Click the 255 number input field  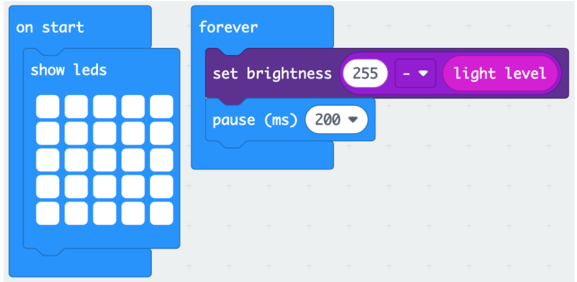pyautogui.click(x=365, y=73)
